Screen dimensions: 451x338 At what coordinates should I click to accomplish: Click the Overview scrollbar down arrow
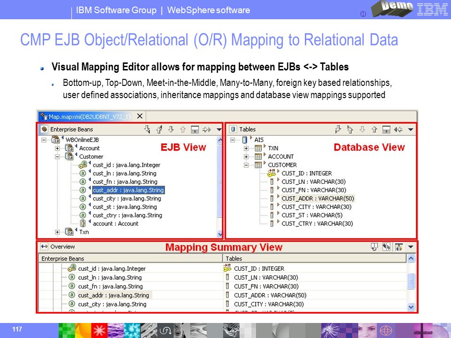pos(411,307)
